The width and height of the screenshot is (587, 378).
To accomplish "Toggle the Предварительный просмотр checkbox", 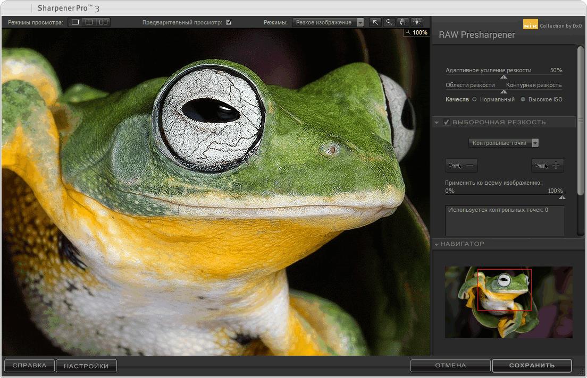I will pyautogui.click(x=229, y=22).
